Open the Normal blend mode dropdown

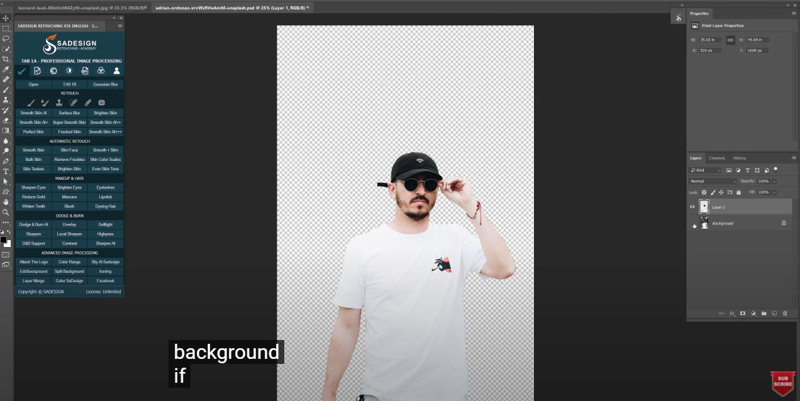pyautogui.click(x=713, y=181)
